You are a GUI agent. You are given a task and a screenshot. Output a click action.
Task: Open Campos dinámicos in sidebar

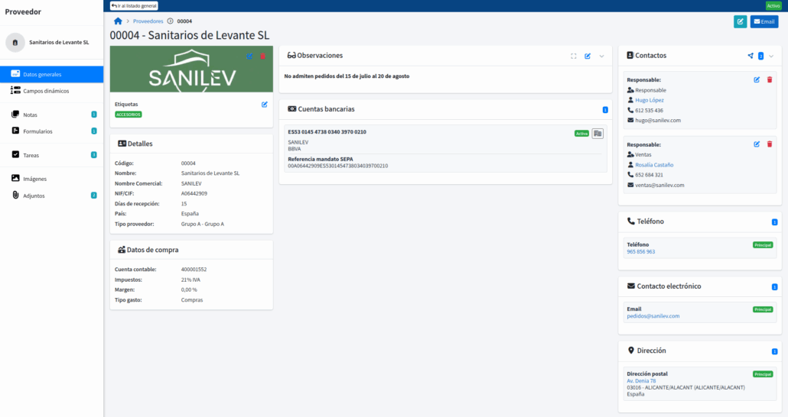[52, 91]
